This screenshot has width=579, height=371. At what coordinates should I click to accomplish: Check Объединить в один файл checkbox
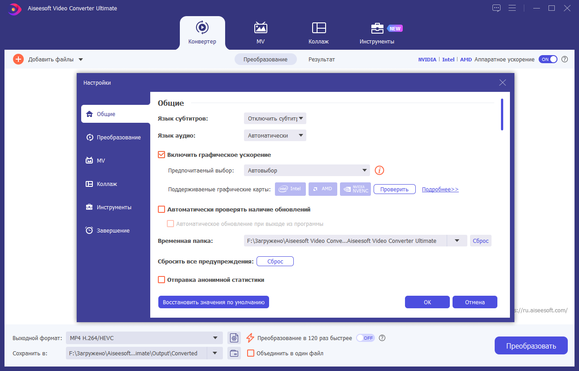tap(251, 353)
